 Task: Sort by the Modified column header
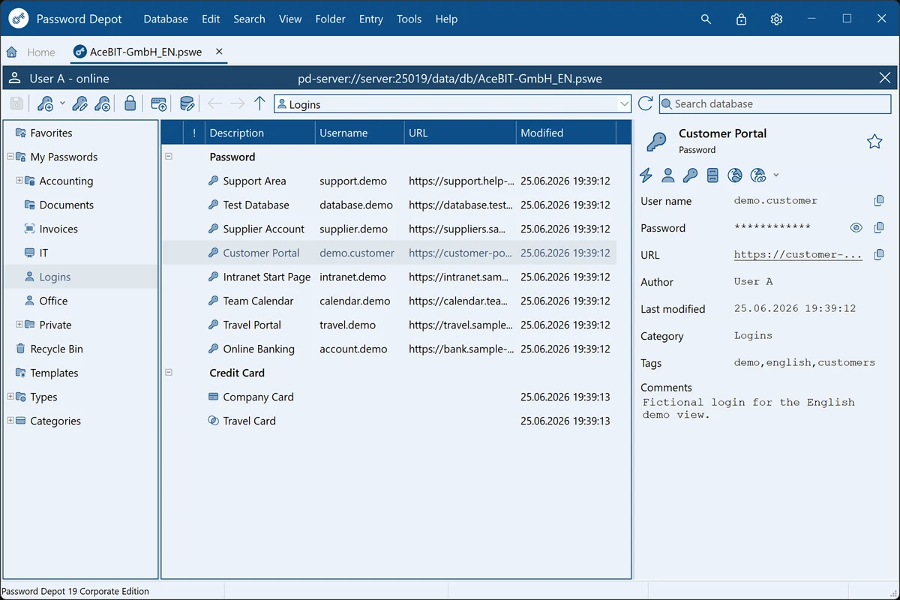(x=566, y=133)
